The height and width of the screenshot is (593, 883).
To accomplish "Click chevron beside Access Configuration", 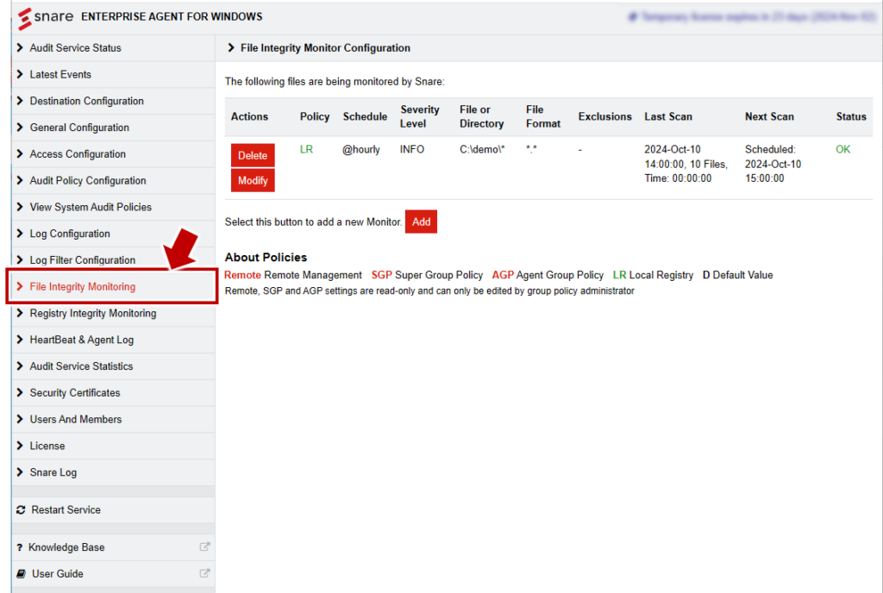I will [x=20, y=153].
